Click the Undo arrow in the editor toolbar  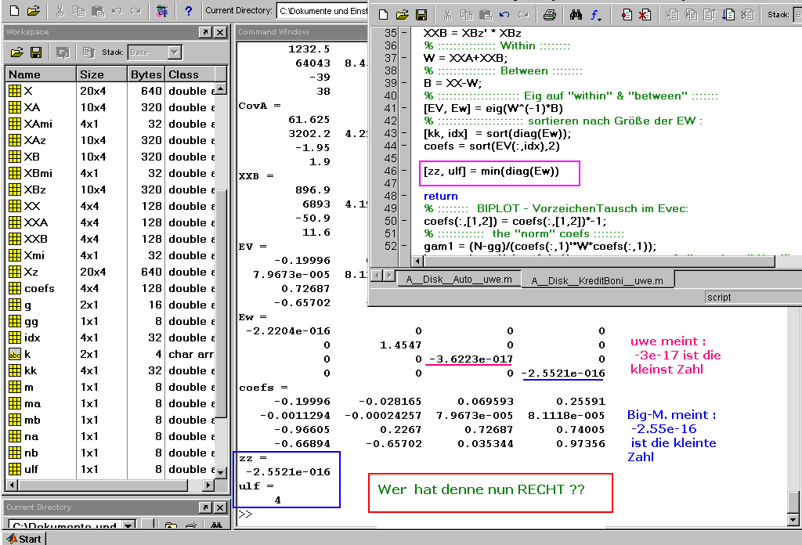504,15
